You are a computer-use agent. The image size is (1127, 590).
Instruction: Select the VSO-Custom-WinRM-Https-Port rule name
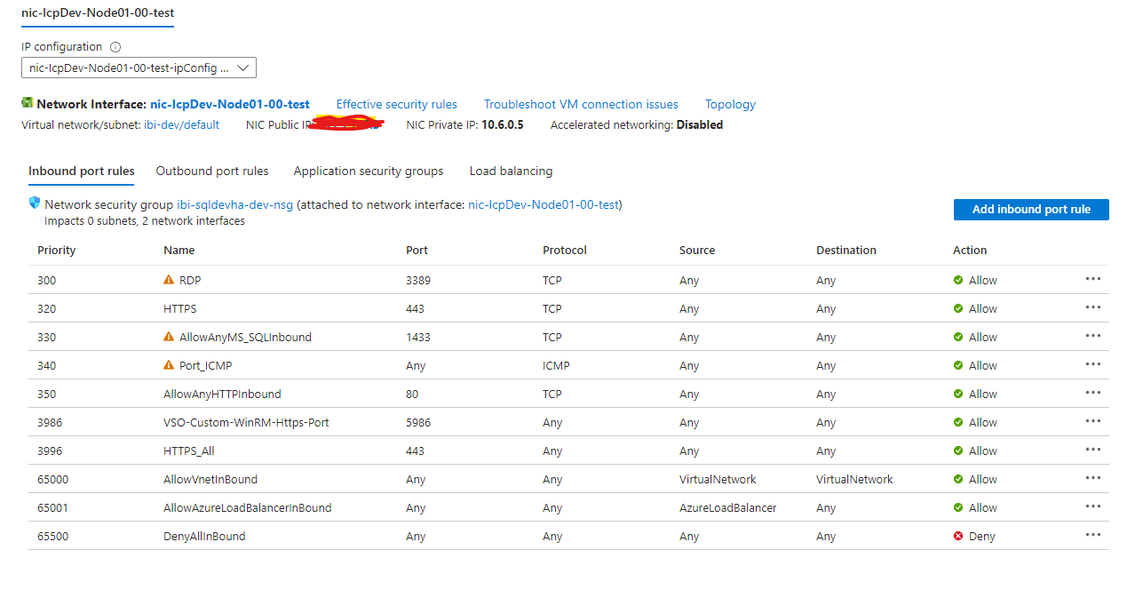point(246,422)
